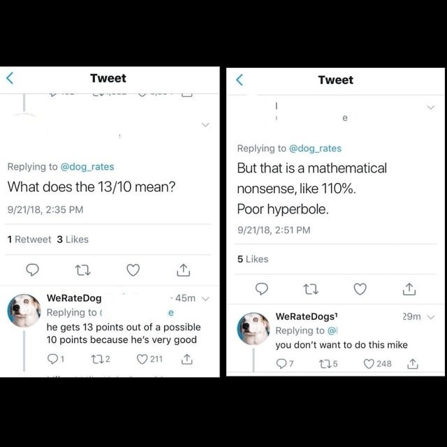The image size is (447, 447).
Task: Open WeRateDogs dog avatar in left reply
Action: point(24,311)
